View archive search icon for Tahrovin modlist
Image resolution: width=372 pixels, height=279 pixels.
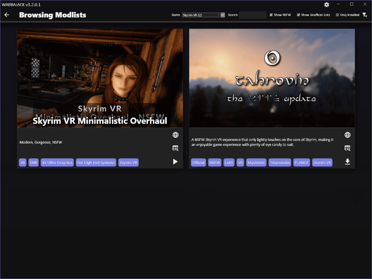coord(348,148)
